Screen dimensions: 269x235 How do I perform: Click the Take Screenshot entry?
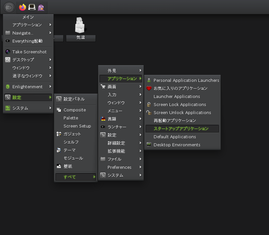pyautogui.click(x=28, y=52)
